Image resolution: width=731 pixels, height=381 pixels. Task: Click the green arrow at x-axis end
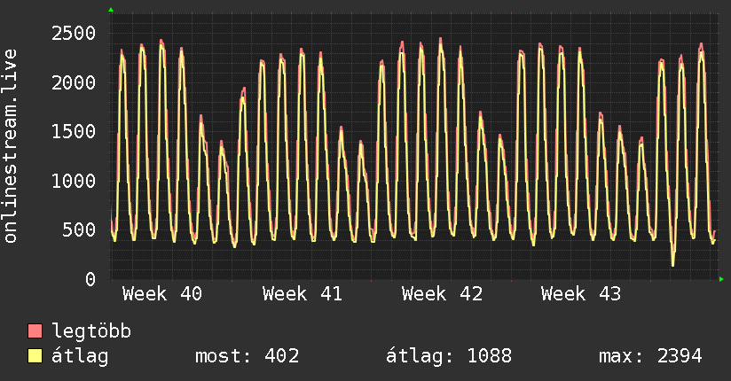(x=721, y=279)
